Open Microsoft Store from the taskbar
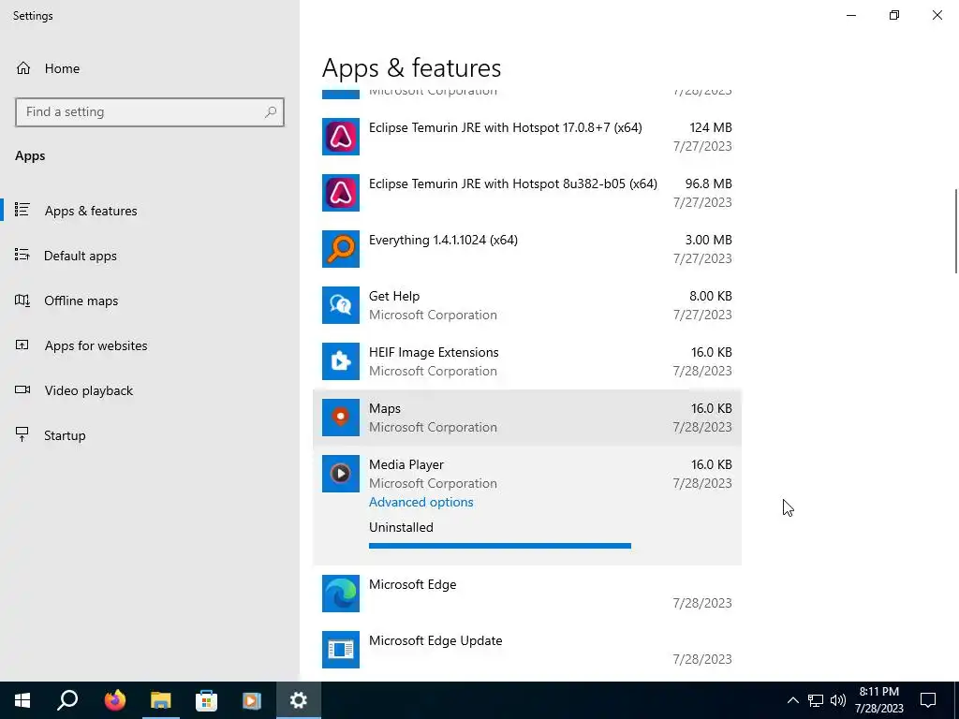Image resolution: width=959 pixels, height=719 pixels. [206, 700]
